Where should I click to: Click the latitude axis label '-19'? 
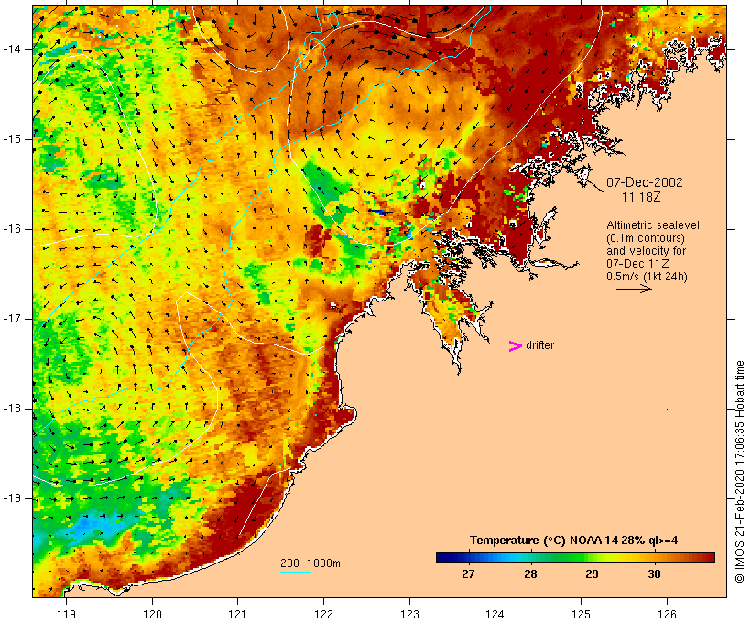pos(12,498)
